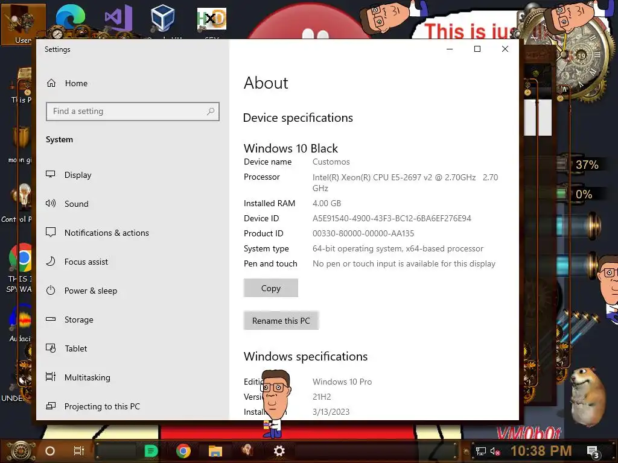Open Power & sleep settings

pos(91,291)
